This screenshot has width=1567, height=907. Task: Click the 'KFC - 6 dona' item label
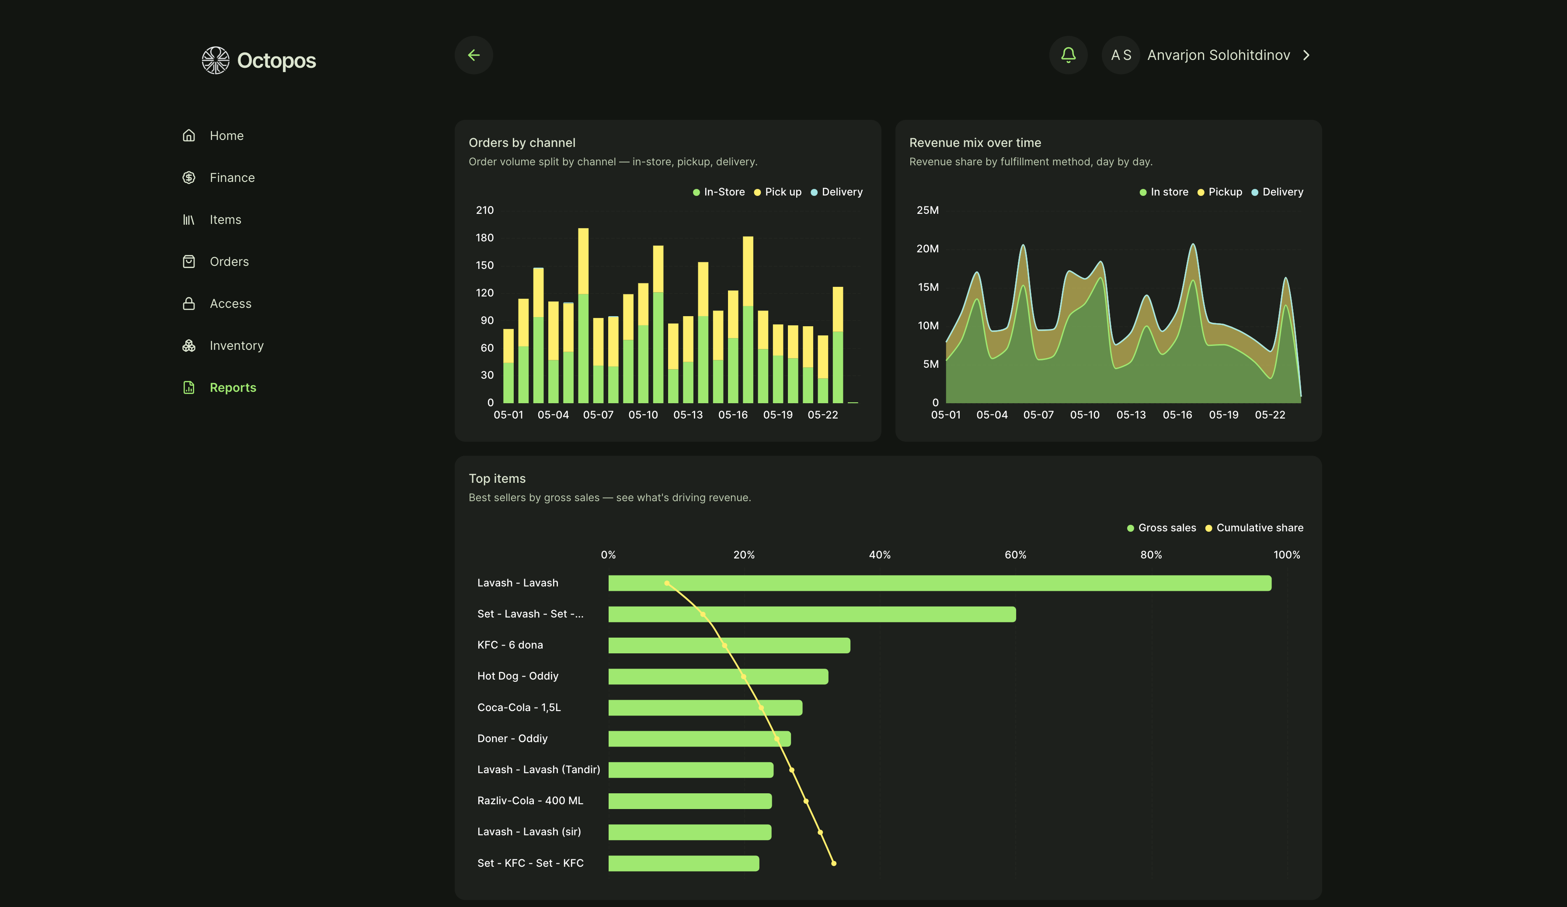[510, 645]
